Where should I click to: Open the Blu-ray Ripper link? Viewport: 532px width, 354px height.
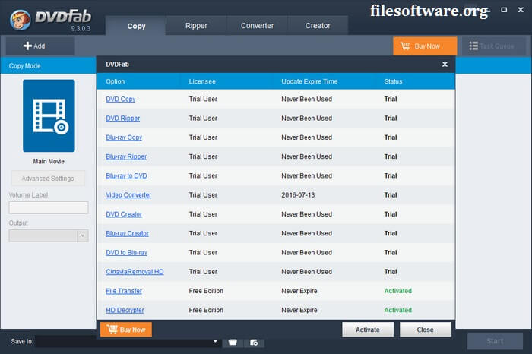[x=126, y=156]
